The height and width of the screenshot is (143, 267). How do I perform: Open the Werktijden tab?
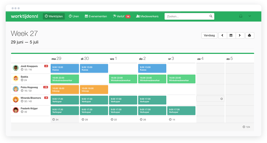pyautogui.click(x=54, y=16)
